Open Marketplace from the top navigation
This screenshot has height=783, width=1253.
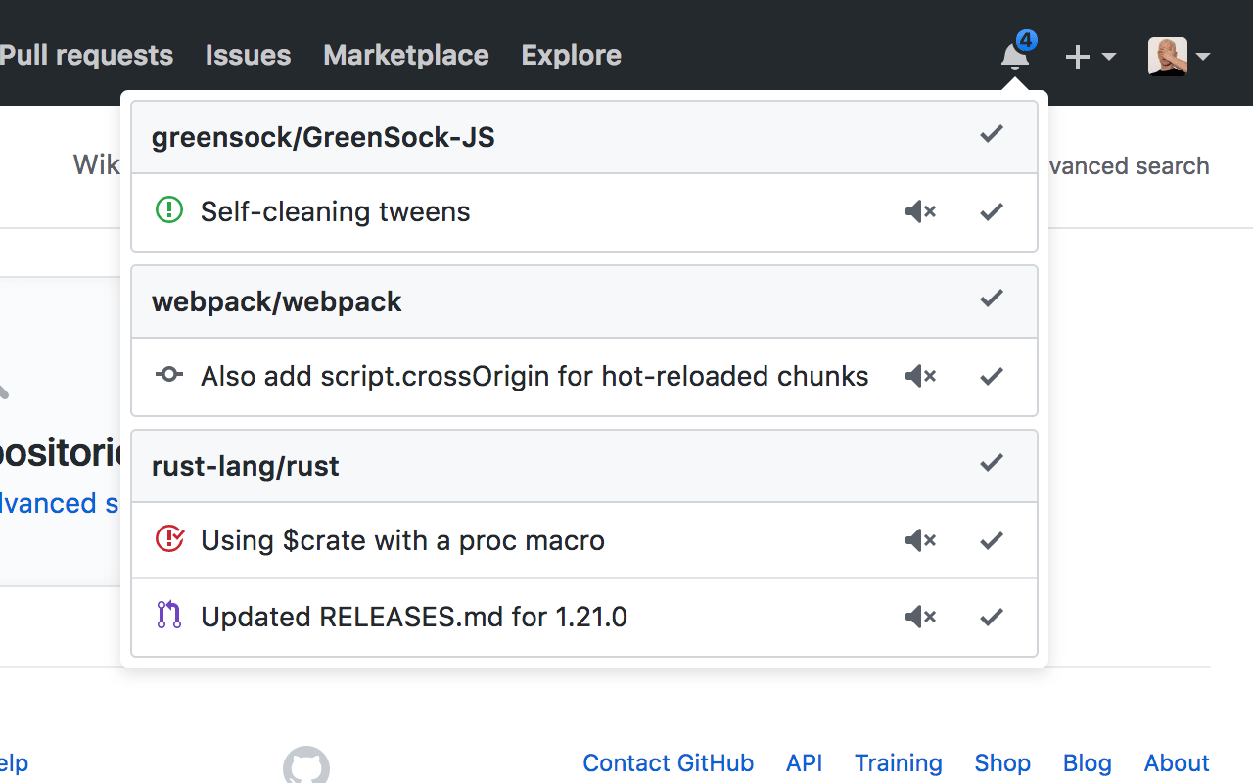click(406, 55)
